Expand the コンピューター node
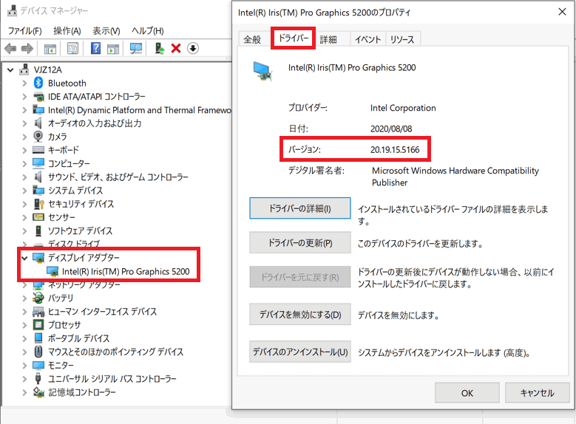This screenshot has width=576, height=424. (24, 163)
